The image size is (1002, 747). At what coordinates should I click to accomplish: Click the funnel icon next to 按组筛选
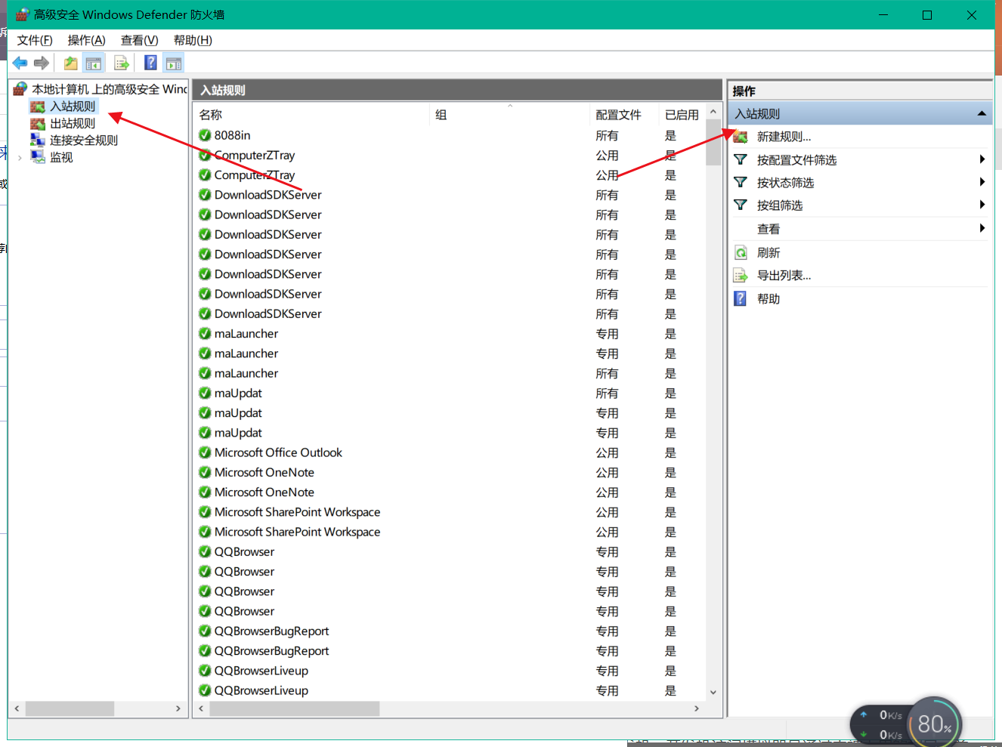pyautogui.click(x=741, y=205)
